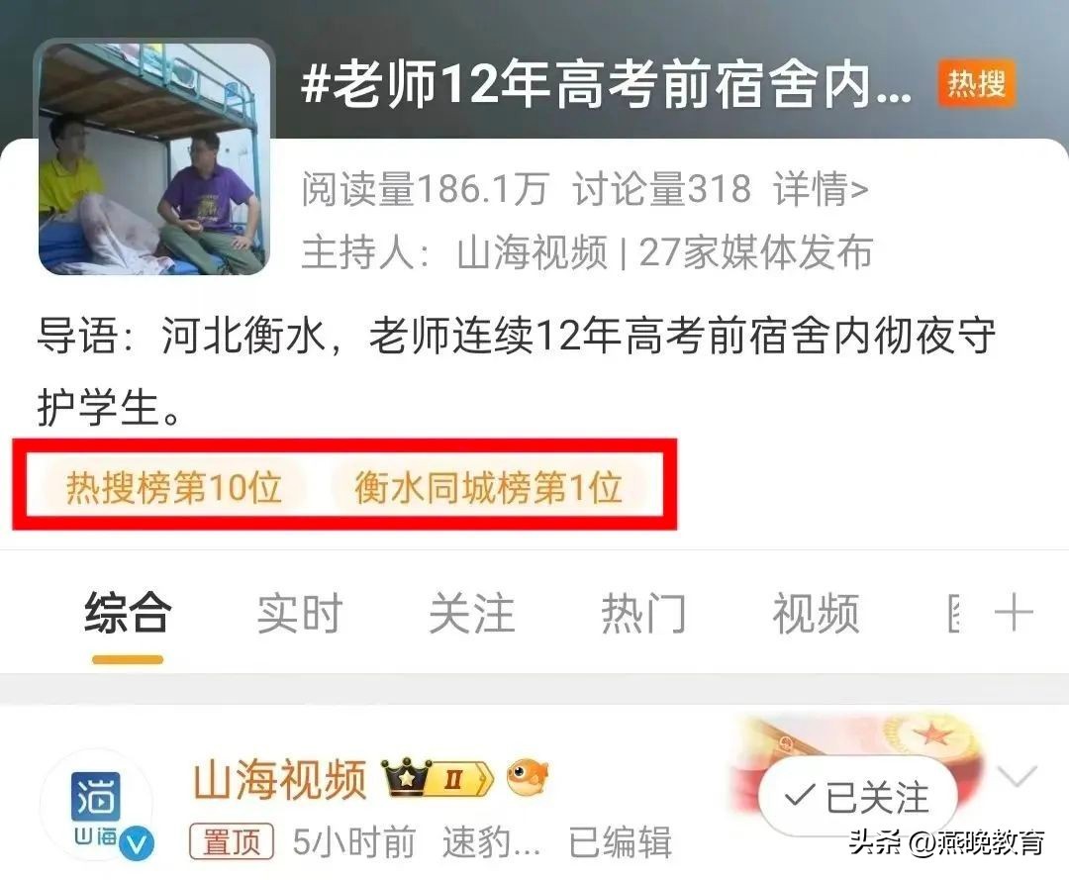
Task: Tap the orange fish badge icon
Action: [527, 777]
